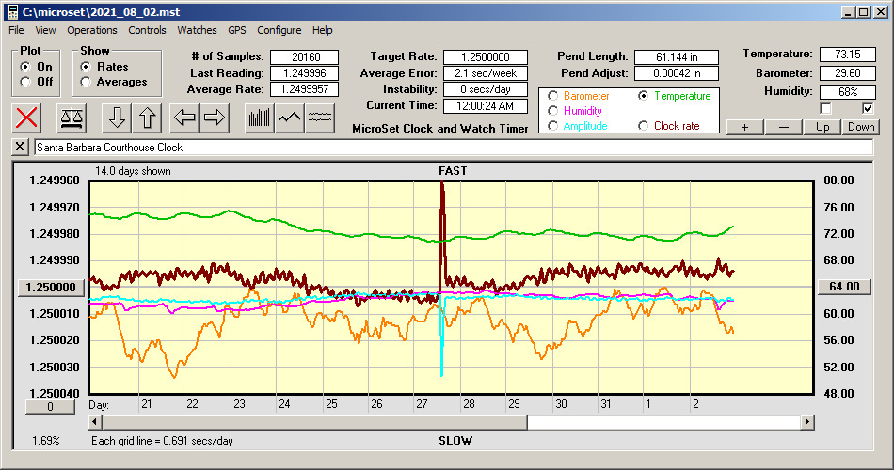894x470 pixels.
Task: Click the Instability field
Action: point(486,89)
